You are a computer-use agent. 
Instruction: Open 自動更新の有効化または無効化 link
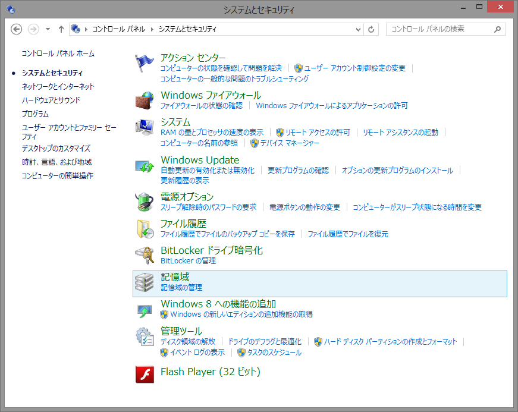coord(208,171)
